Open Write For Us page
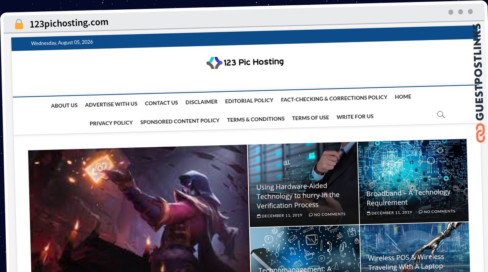488x272 pixels. [355, 117]
